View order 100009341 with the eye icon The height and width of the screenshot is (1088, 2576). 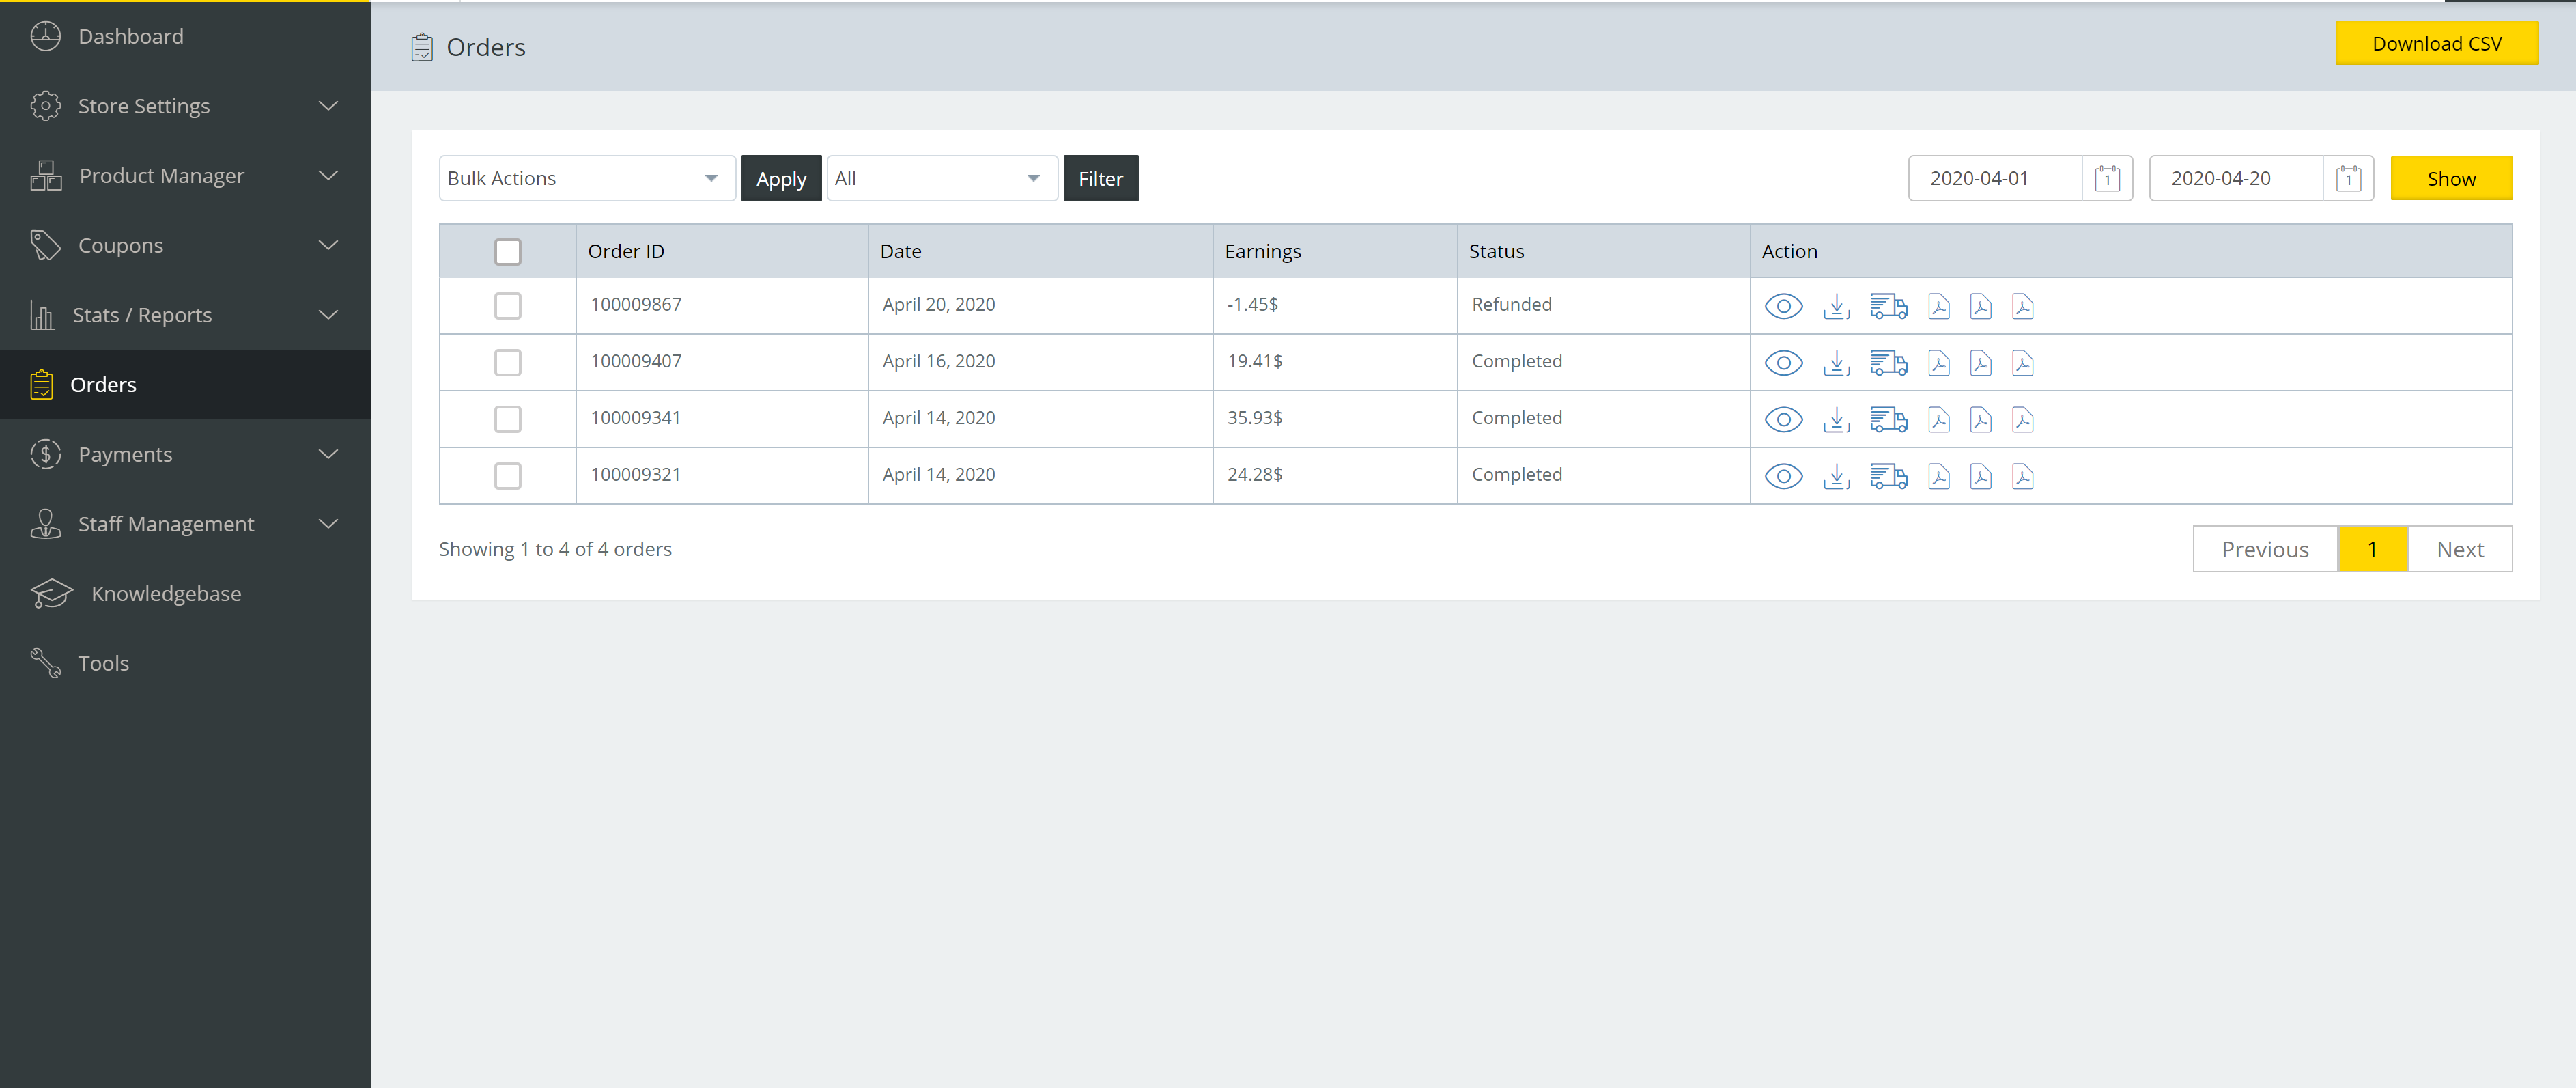(x=1783, y=420)
